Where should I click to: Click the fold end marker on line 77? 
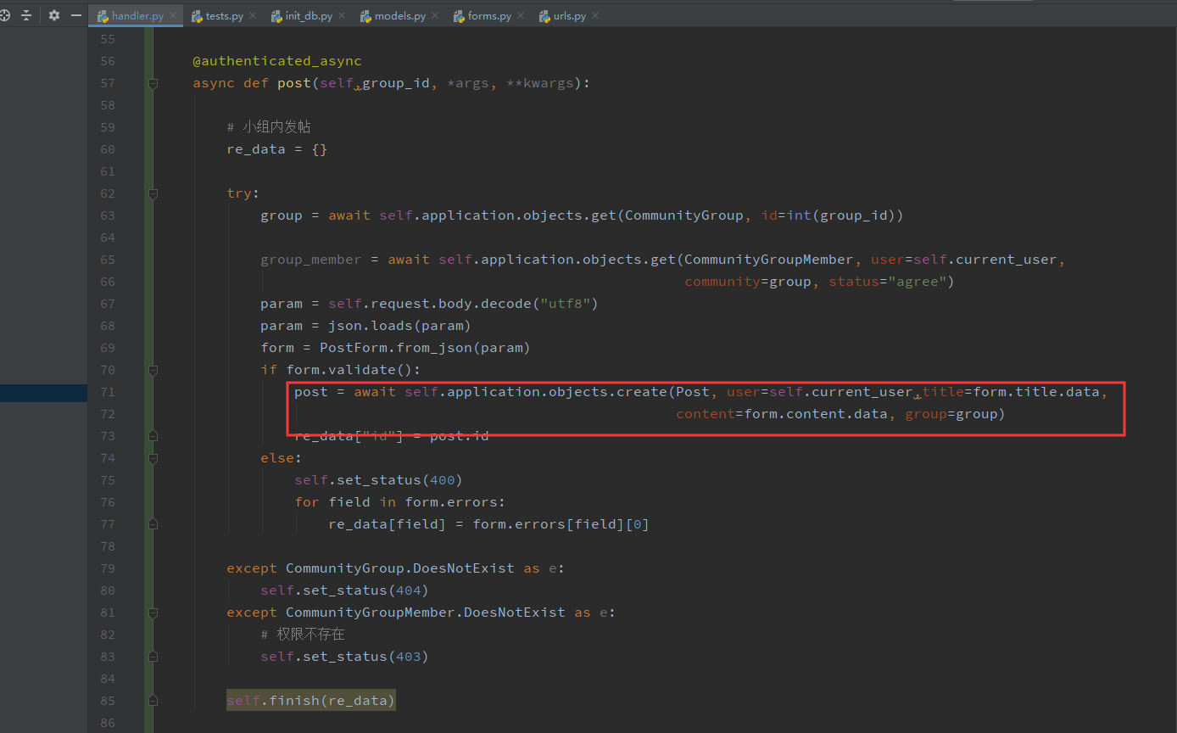(x=153, y=524)
